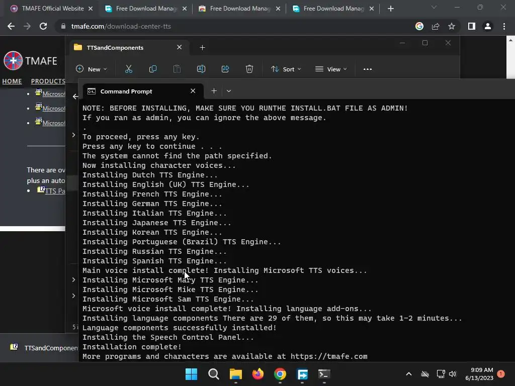Click the Delete trash icon in File Explorer
The width and height of the screenshot is (515, 386).
click(x=249, y=69)
